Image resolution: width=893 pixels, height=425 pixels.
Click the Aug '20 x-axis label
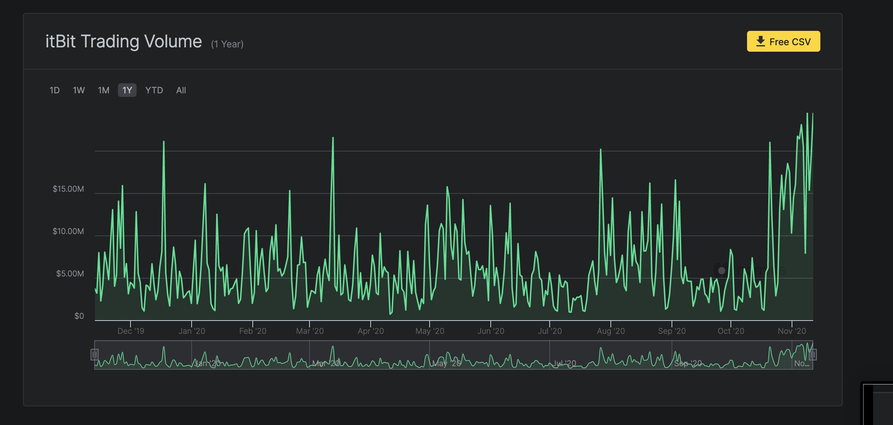point(611,331)
